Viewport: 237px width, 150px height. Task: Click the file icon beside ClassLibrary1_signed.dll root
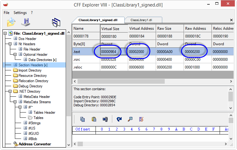(x=11, y=33)
